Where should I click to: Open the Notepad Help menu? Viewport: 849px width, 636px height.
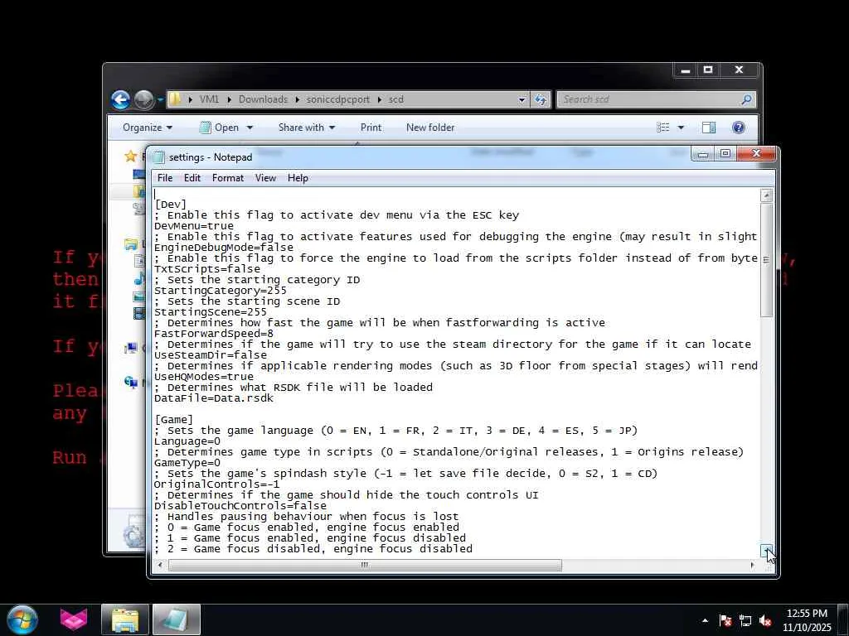tap(298, 178)
